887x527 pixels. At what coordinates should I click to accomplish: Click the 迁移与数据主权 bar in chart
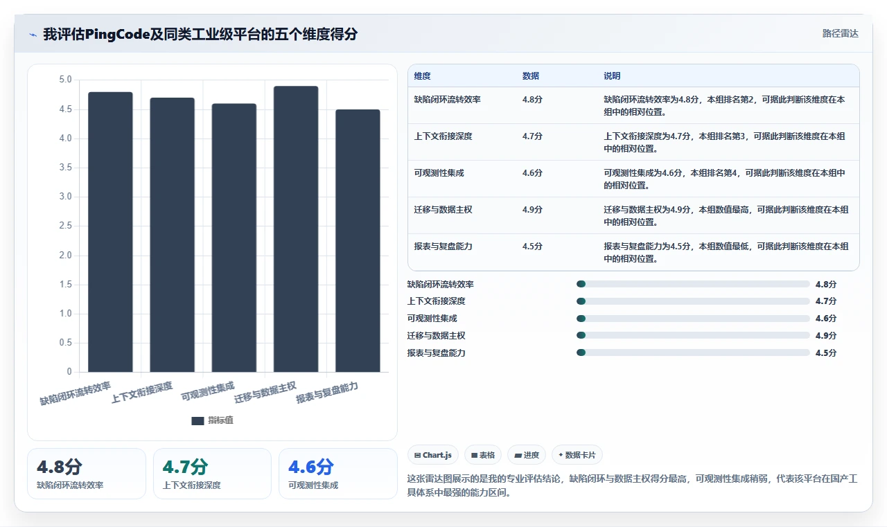[x=296, y=229]
